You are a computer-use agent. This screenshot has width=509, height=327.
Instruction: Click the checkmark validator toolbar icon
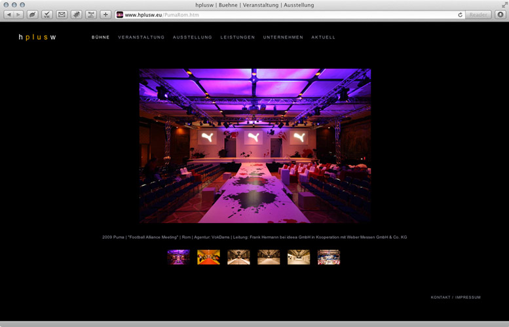pos(47,14)
